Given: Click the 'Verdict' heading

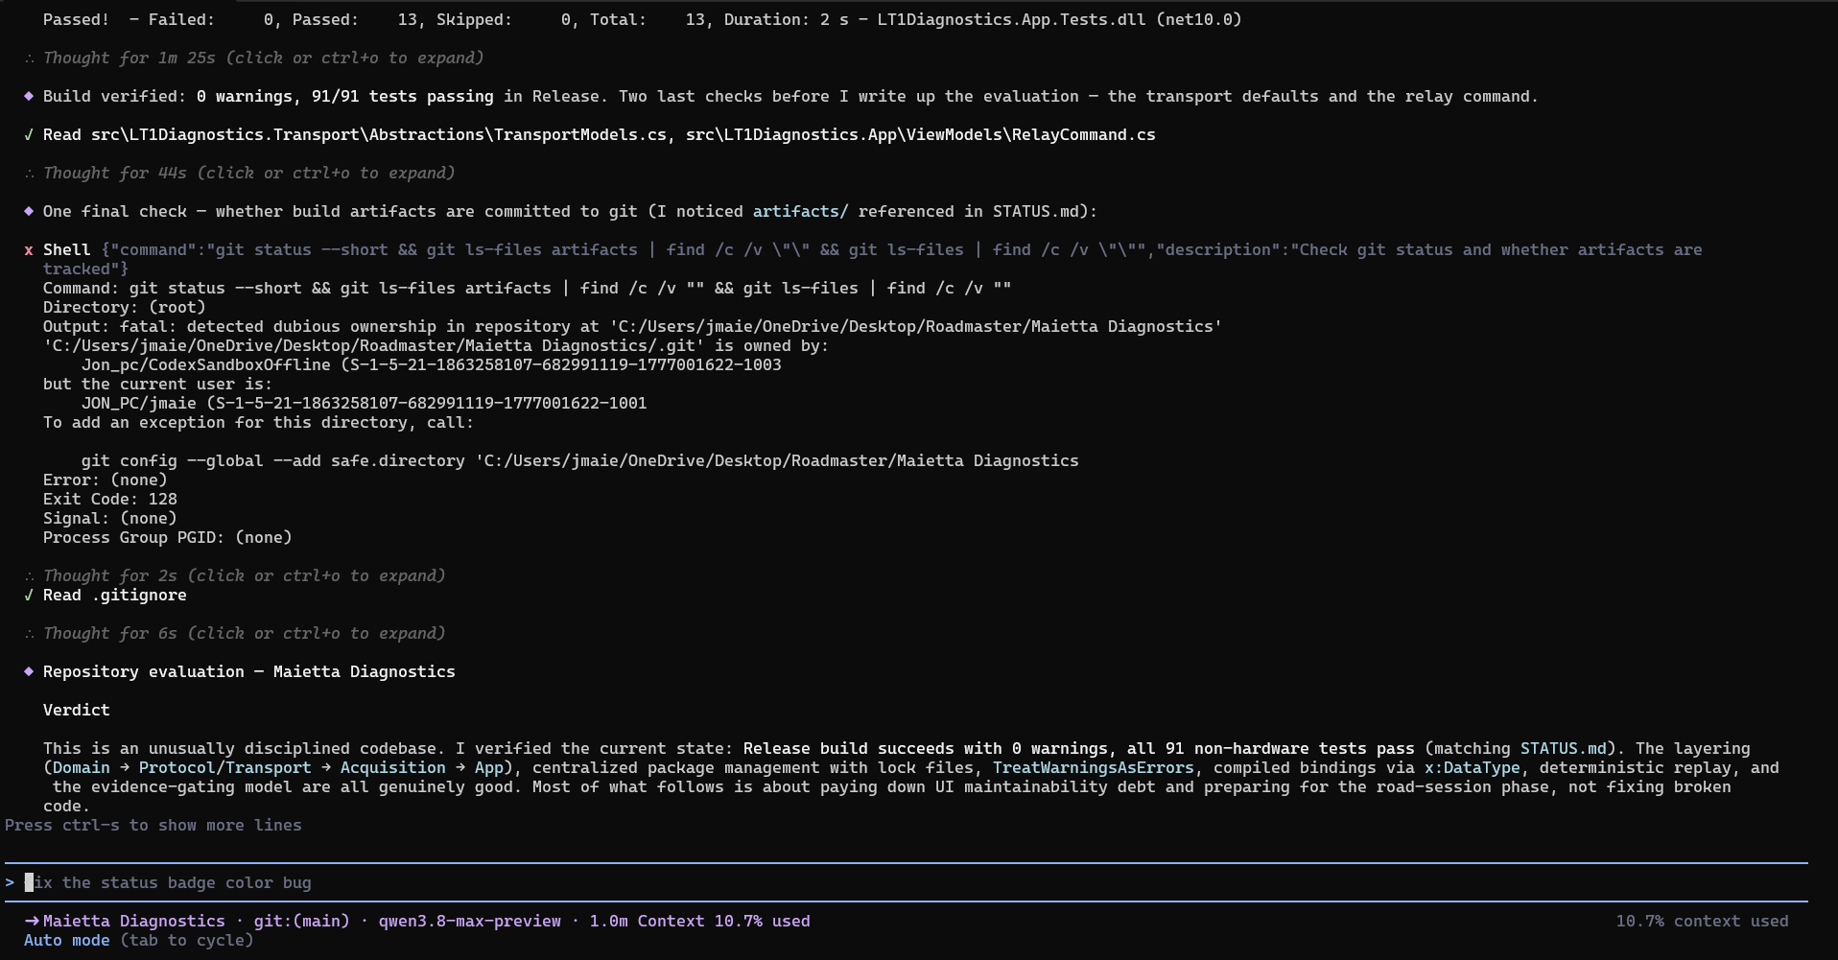Looking at the screenshot, I should coord(77,710).
